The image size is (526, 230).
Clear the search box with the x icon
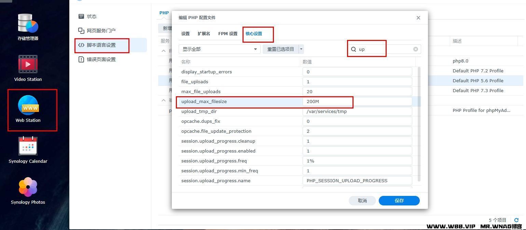click(415, 49)
